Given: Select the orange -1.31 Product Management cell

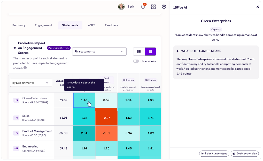Looking at the screenshot, I should point(106,133).
